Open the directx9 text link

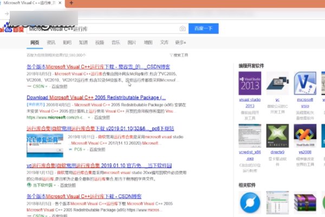[x=277, y=152]
